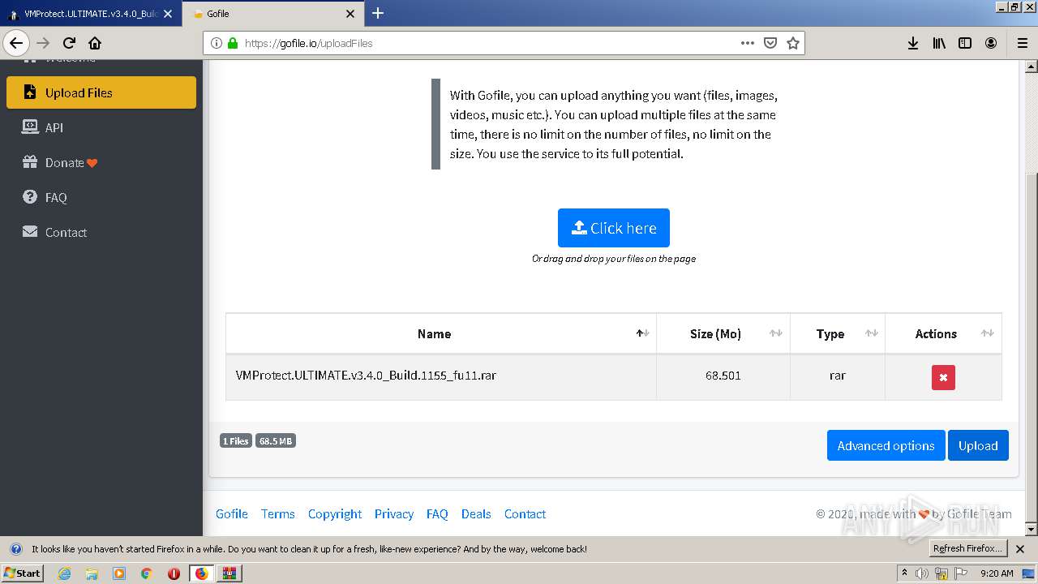Open the Firefox hamburger menu
The image size is (1038, 584).
point(1022,43)
